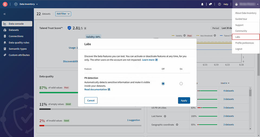
Task: Click the valid values green progress bar
Action: (59, 93)
